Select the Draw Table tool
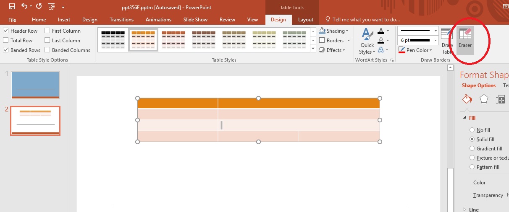This screenshot has width=509, height=212. pyautogui.click(x=447, y=41)
